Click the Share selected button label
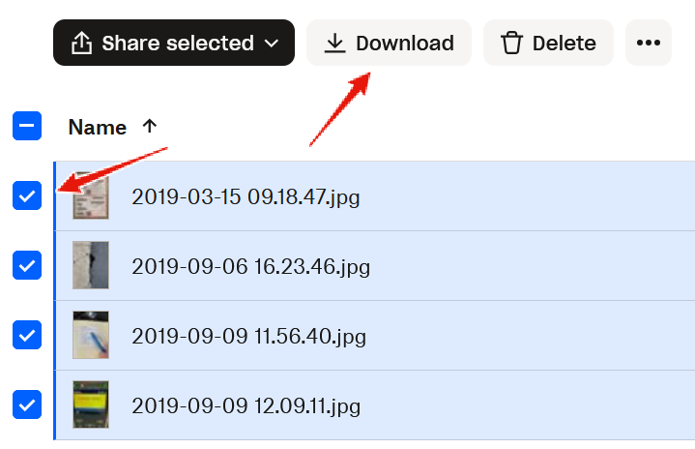 tap(177, 44)
